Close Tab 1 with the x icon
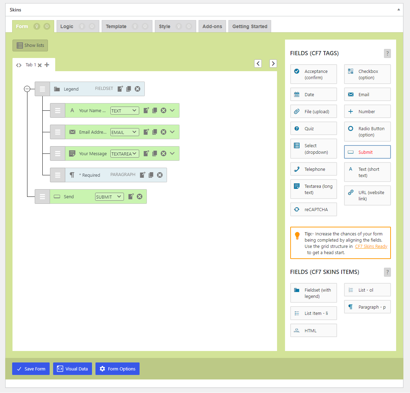The image size is (410, 393). [40, 65]
